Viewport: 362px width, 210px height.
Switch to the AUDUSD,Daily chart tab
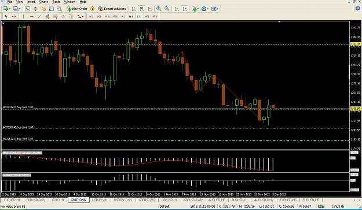[x=264, y=200]
